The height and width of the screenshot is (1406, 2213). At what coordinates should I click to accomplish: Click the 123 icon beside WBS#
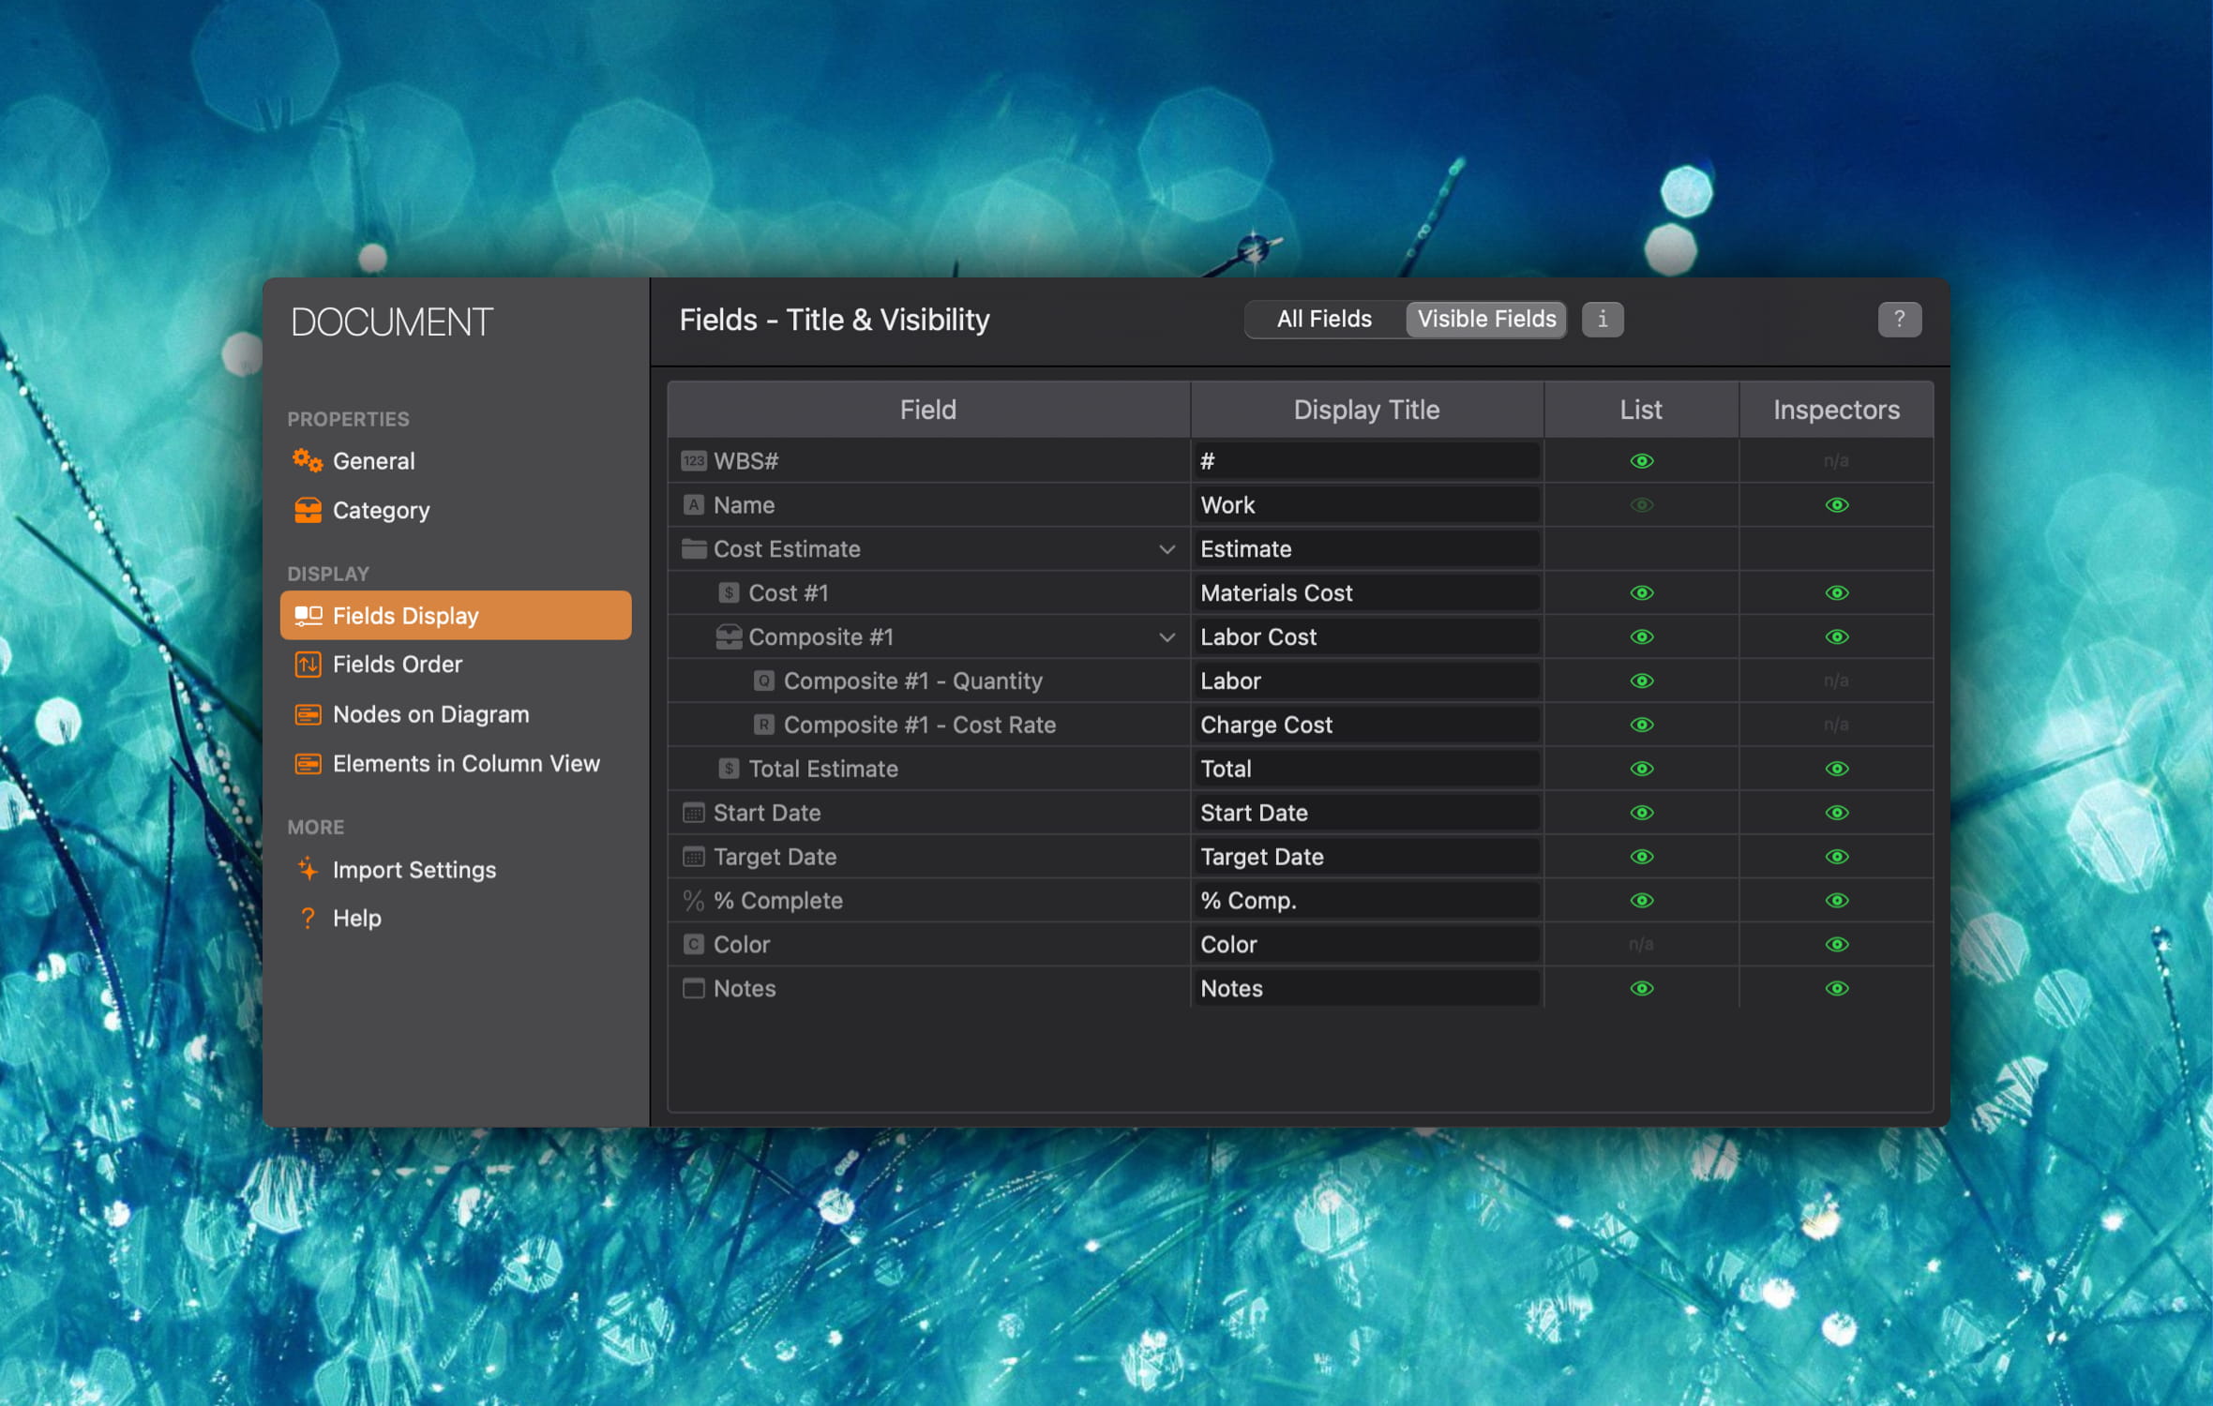[x=694, y=460]
